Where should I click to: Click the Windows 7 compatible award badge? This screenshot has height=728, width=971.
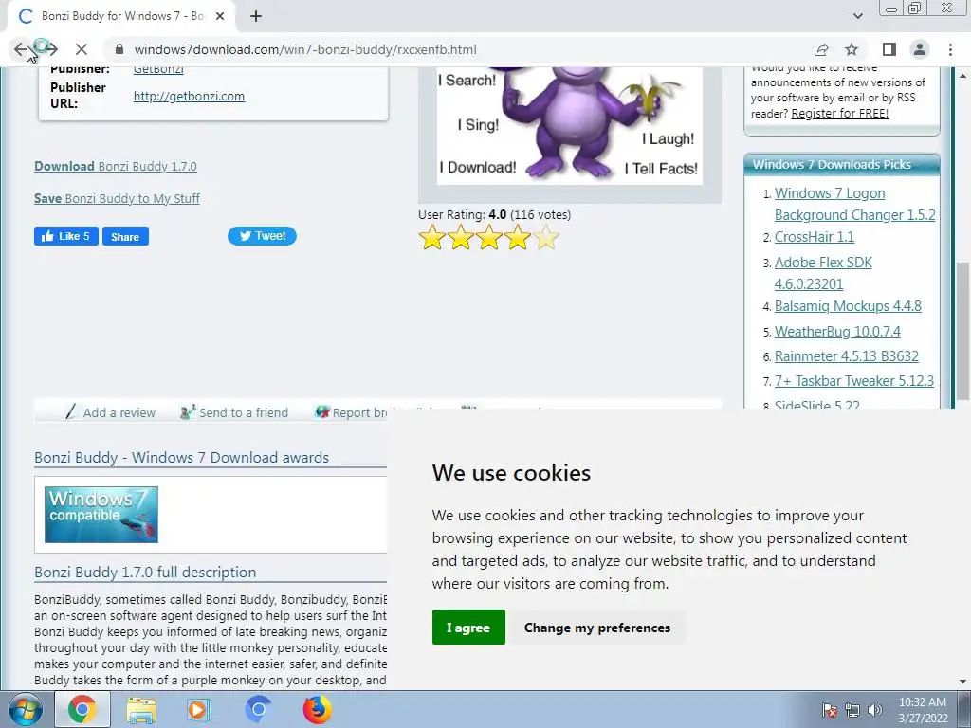click(x=101, y=515)
